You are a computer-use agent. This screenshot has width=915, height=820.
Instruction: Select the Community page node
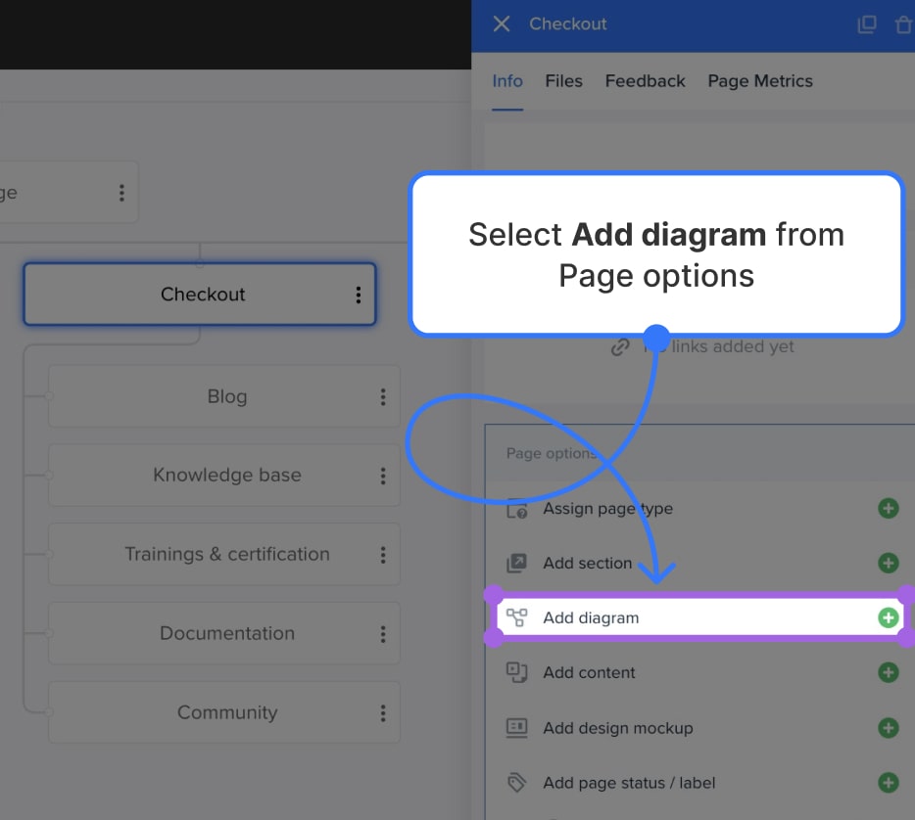coord(224,712)
